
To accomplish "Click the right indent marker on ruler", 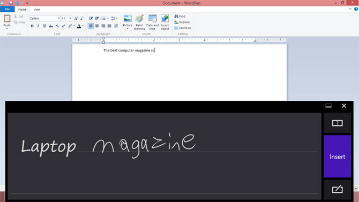I will (x=255, y=41).
